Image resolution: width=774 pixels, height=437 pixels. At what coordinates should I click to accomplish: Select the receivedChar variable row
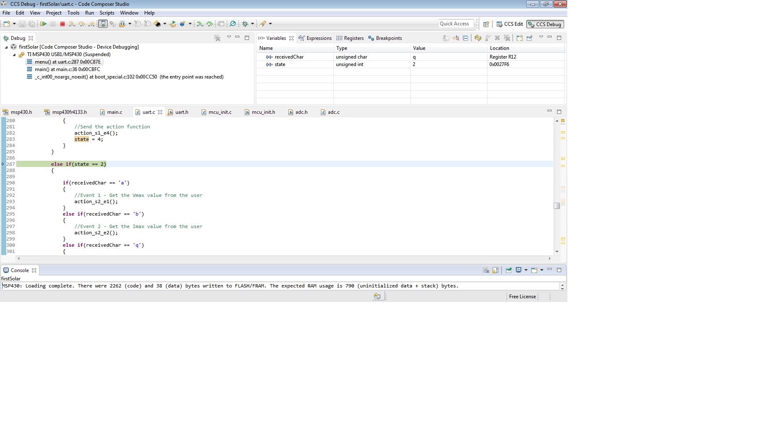[410, 57]
